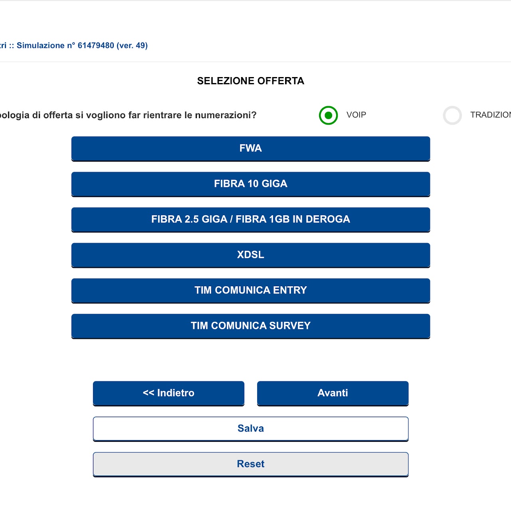Select the XDSL offer button
The height and width of the screenshot is (511, 511).
tap(250, 255)
